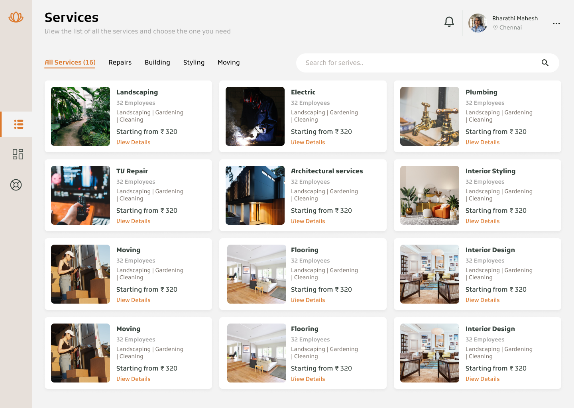Click the location pin beside Chennai
The height and width of the screenshot is (408, 574).
495,27
